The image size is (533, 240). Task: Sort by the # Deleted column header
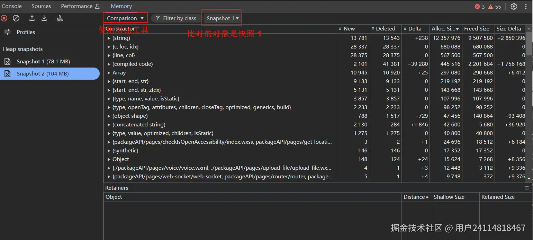pos(385,29)
